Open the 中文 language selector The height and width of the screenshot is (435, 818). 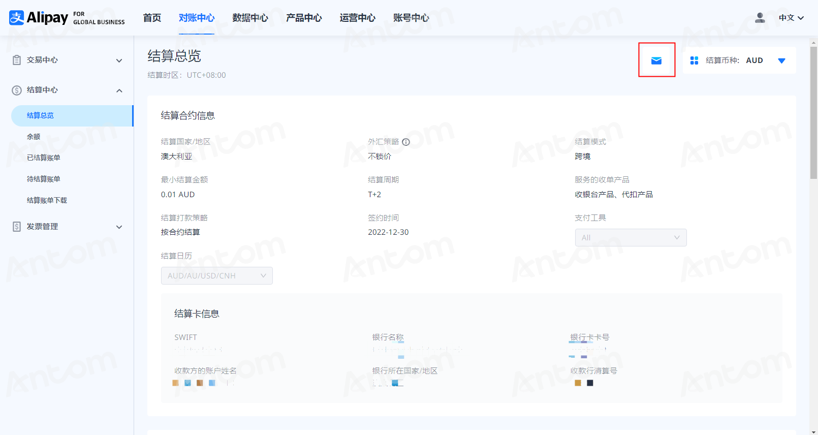tap(791, 18)
